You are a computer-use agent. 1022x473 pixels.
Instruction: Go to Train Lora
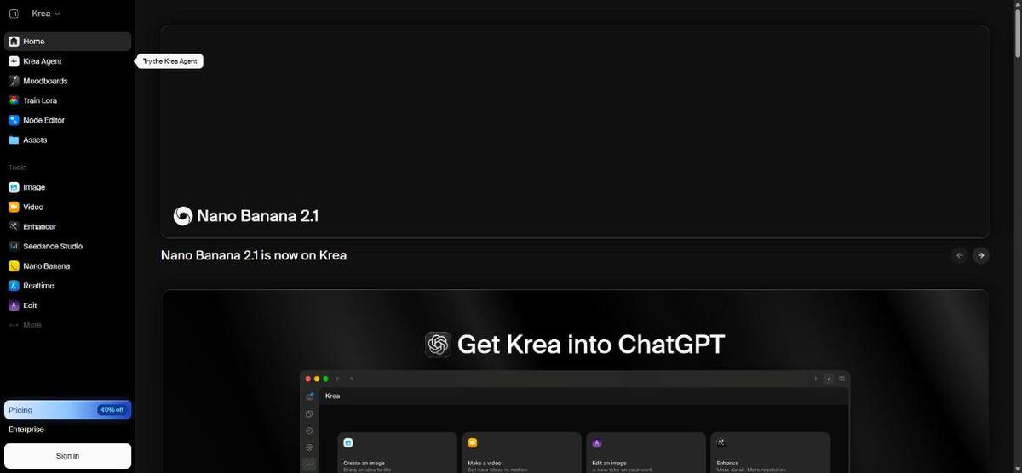point(68,100)
